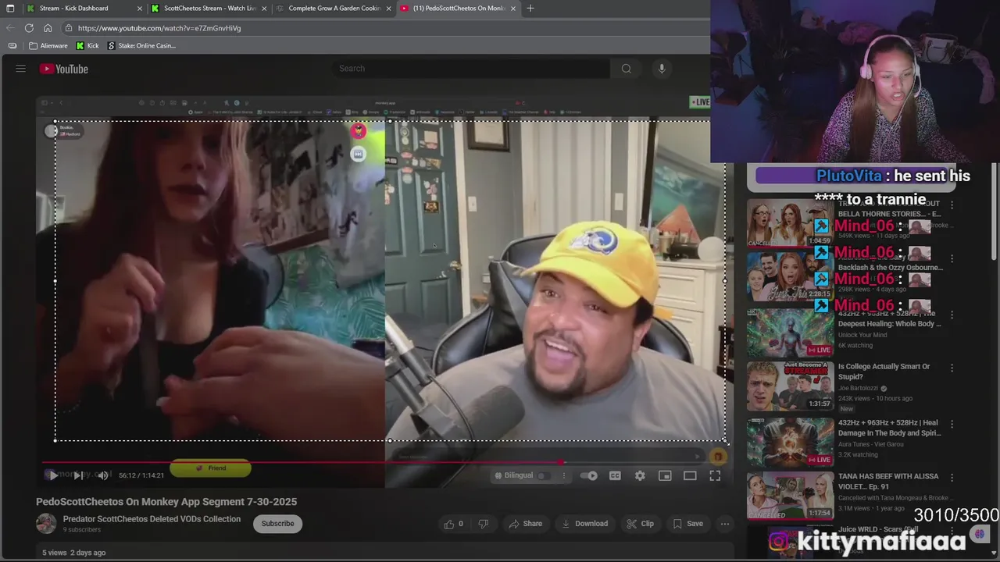1000x562 pixels.
Task: Click the Clip button
Action: [x=640, y=524]
